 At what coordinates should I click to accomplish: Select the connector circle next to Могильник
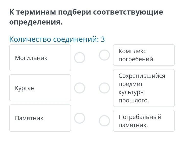click(x=79, y=58)
